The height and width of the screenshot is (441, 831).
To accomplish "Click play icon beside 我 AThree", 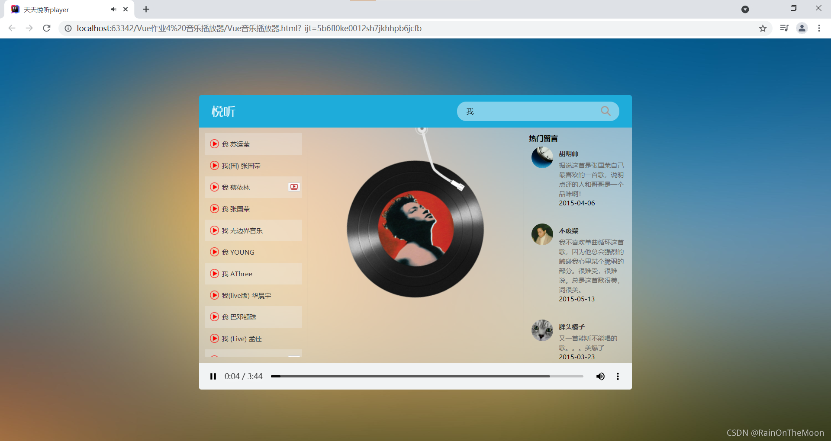I will [214, 273].
